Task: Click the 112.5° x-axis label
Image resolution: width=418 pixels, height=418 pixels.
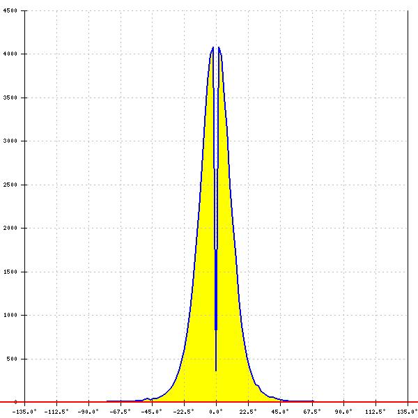Action: coord(376,412)
